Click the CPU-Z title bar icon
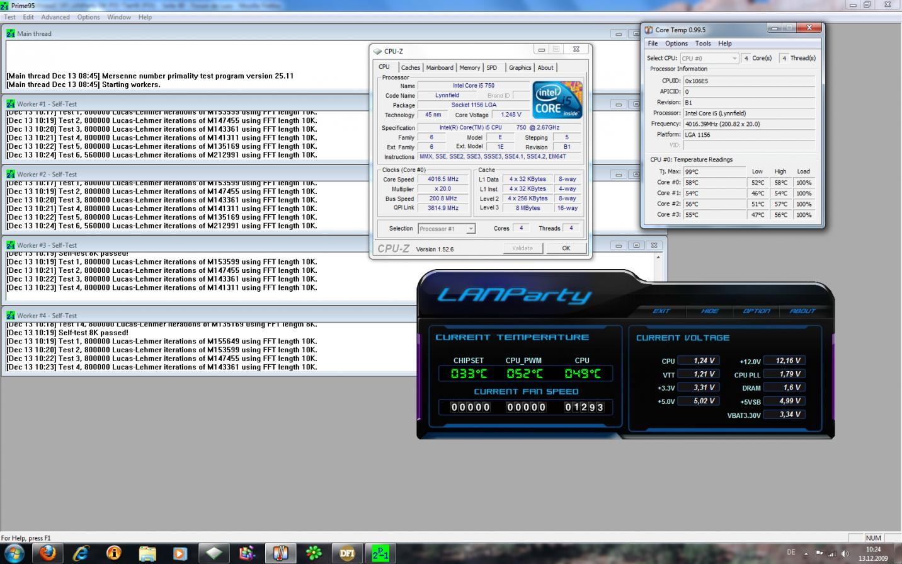The width and height of the screenshot is (902, 564). (x=377, y=51)
